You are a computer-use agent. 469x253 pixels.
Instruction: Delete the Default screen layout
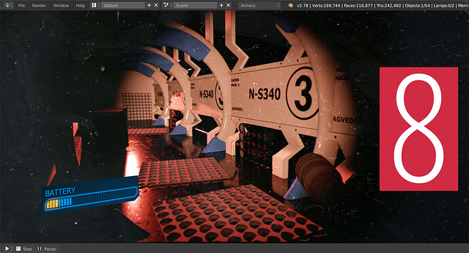click(156, 5)
